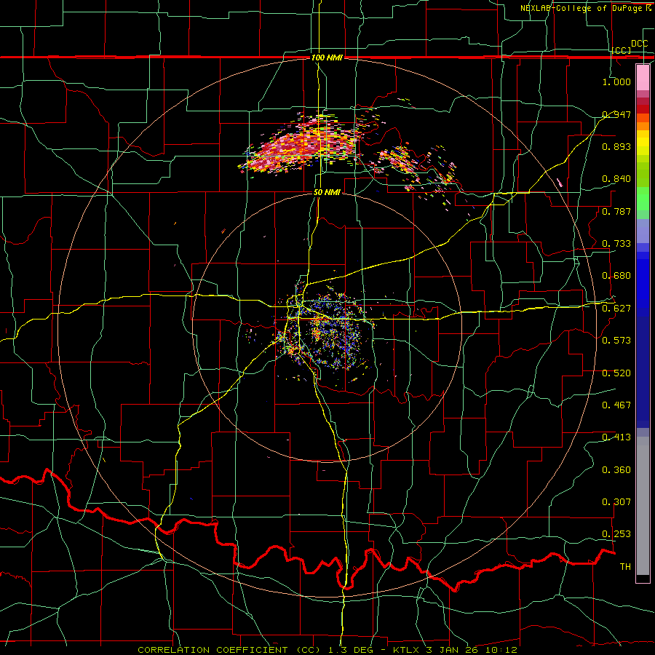Select the 0.840 scale value
The width and height of the screenshot is (655, 655).
click(x=616, y=179)
